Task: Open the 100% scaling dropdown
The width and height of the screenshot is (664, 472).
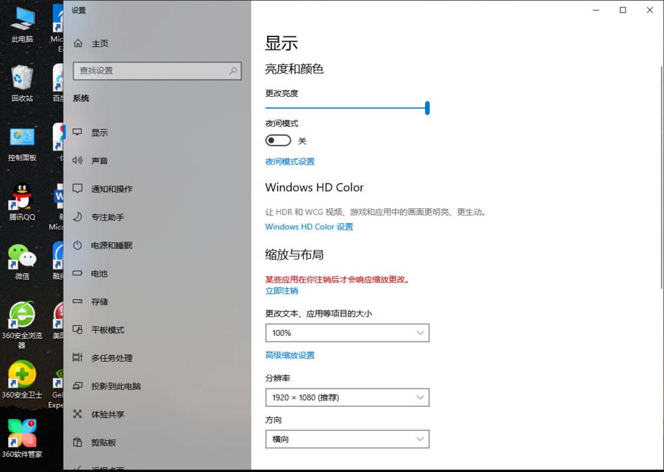Action: pos(347,333)
